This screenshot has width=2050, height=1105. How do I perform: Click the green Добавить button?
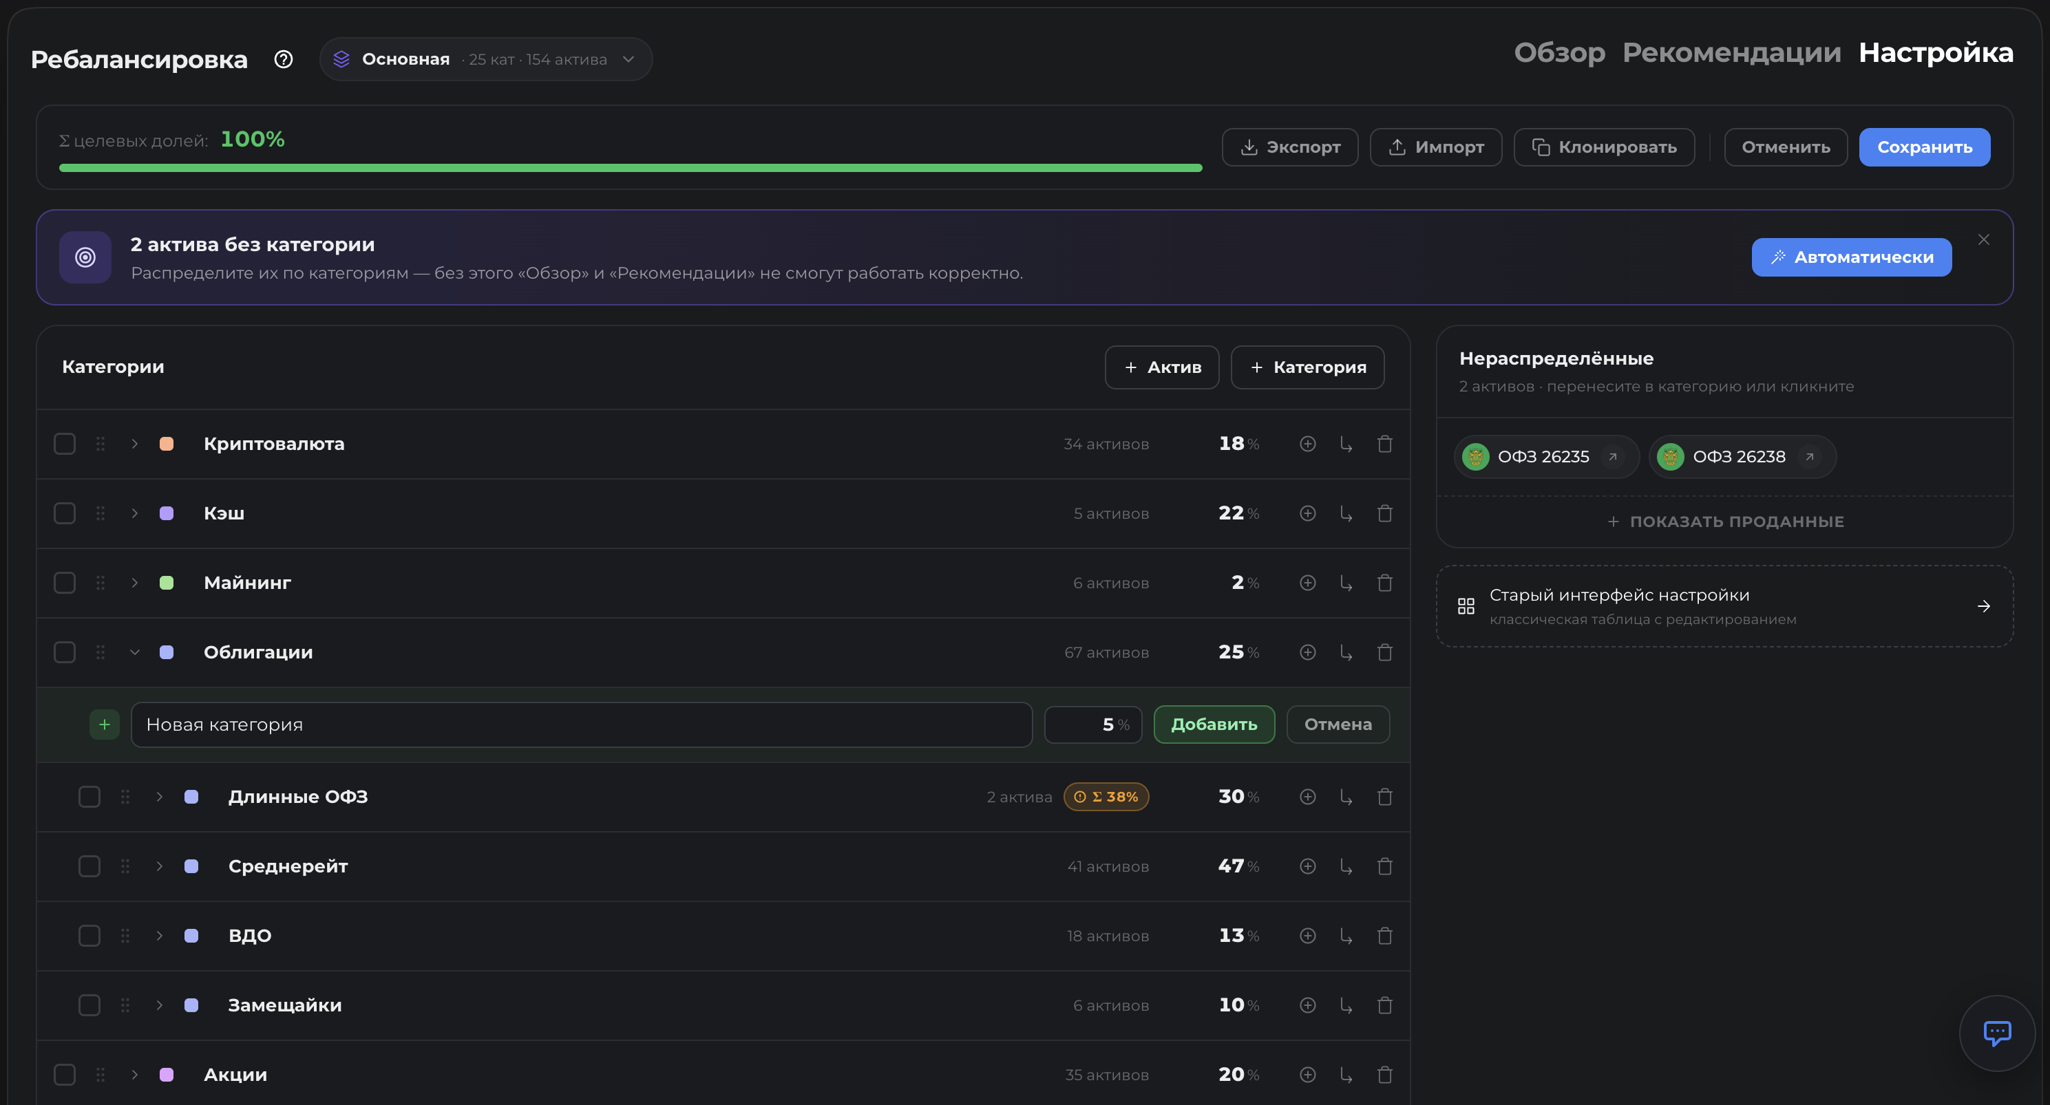click(1214, 725)
